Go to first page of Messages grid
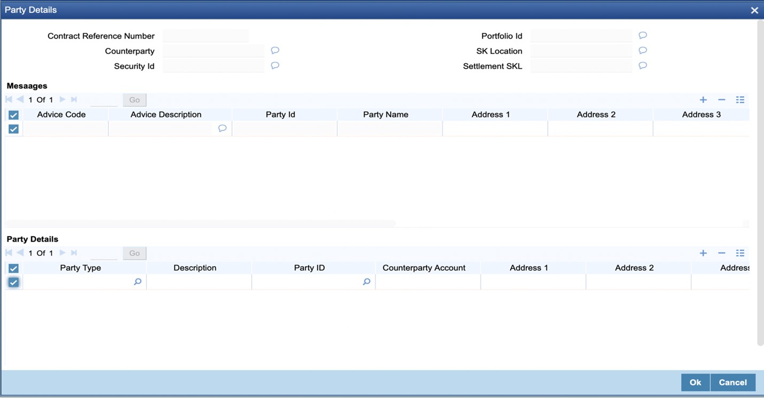 9,99
